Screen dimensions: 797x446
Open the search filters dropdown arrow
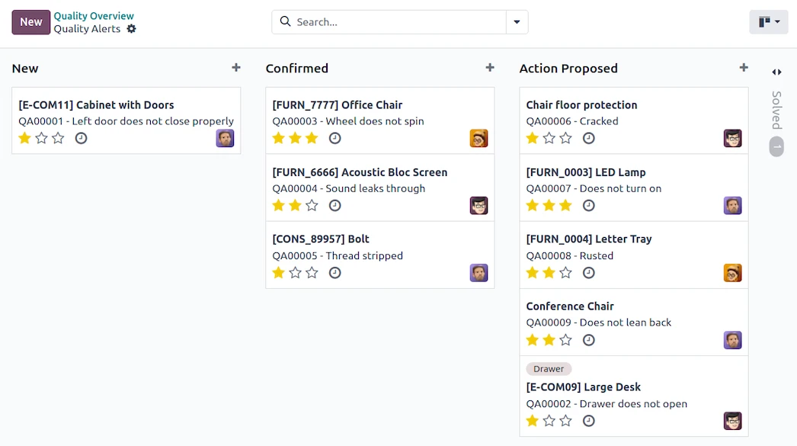pyautogui.click(x=517, y=22)
